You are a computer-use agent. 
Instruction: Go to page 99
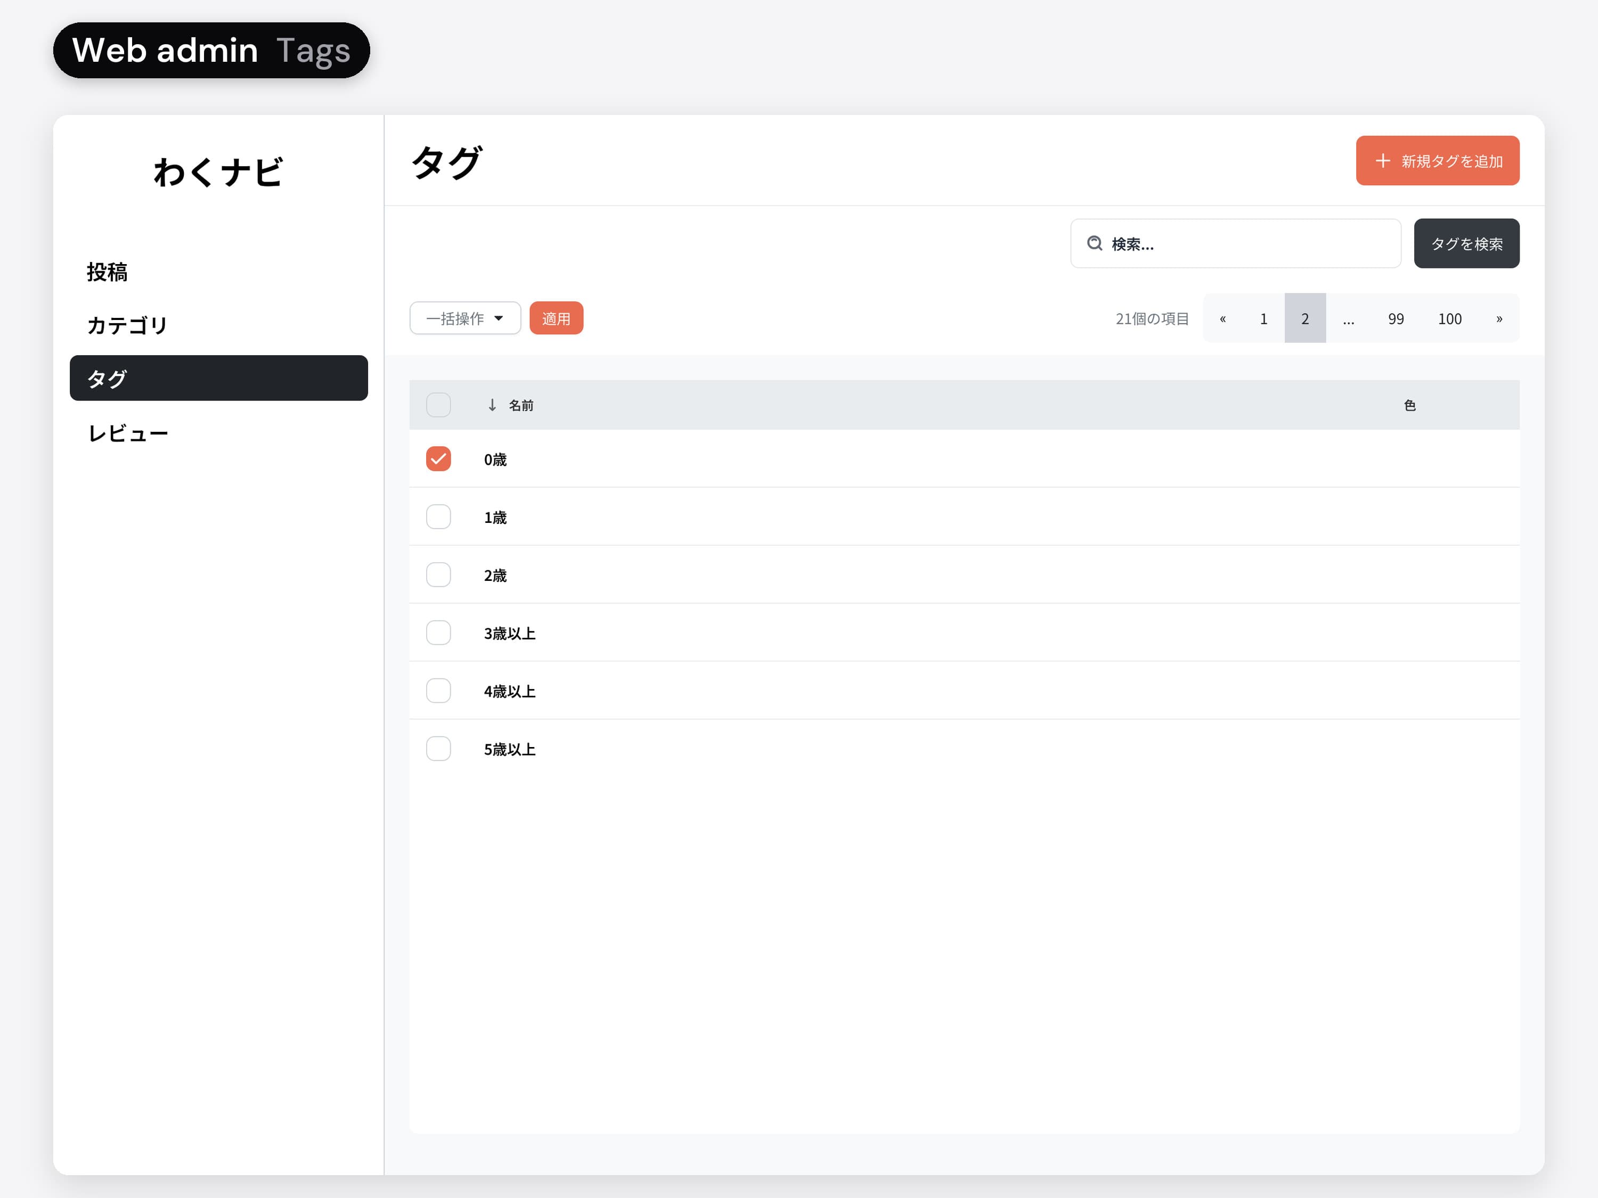pyautogui.click(x=1396, y=318)
